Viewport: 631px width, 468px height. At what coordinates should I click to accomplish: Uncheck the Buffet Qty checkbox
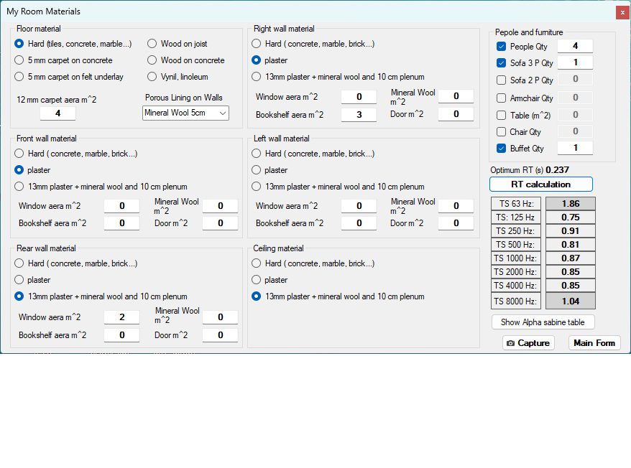(502, 149)
